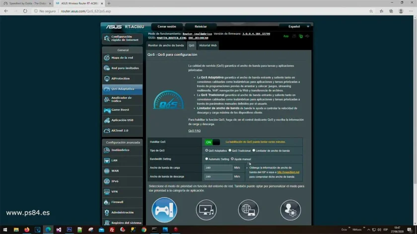Bookmark page with the star icon
The width and height of the screenshot is (417, 234).
(x=371, y=11)
